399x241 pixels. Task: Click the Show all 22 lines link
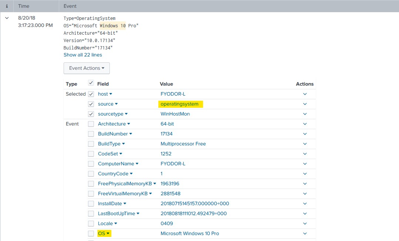click(x=82, y=55)
